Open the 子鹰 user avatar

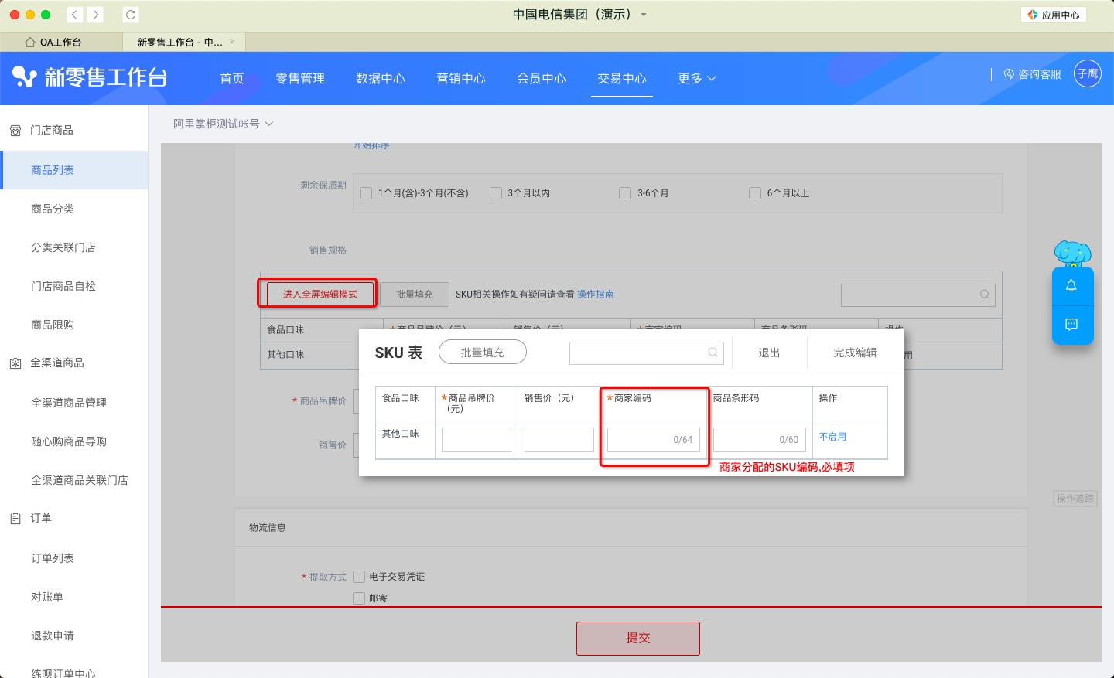tap(1087, 73)
